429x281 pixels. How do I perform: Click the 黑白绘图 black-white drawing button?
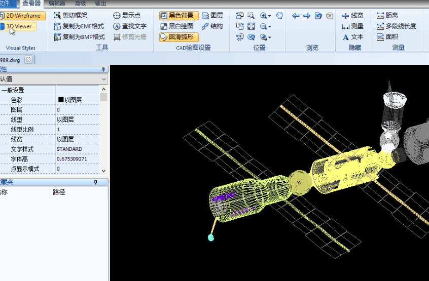tap(177, 26)
